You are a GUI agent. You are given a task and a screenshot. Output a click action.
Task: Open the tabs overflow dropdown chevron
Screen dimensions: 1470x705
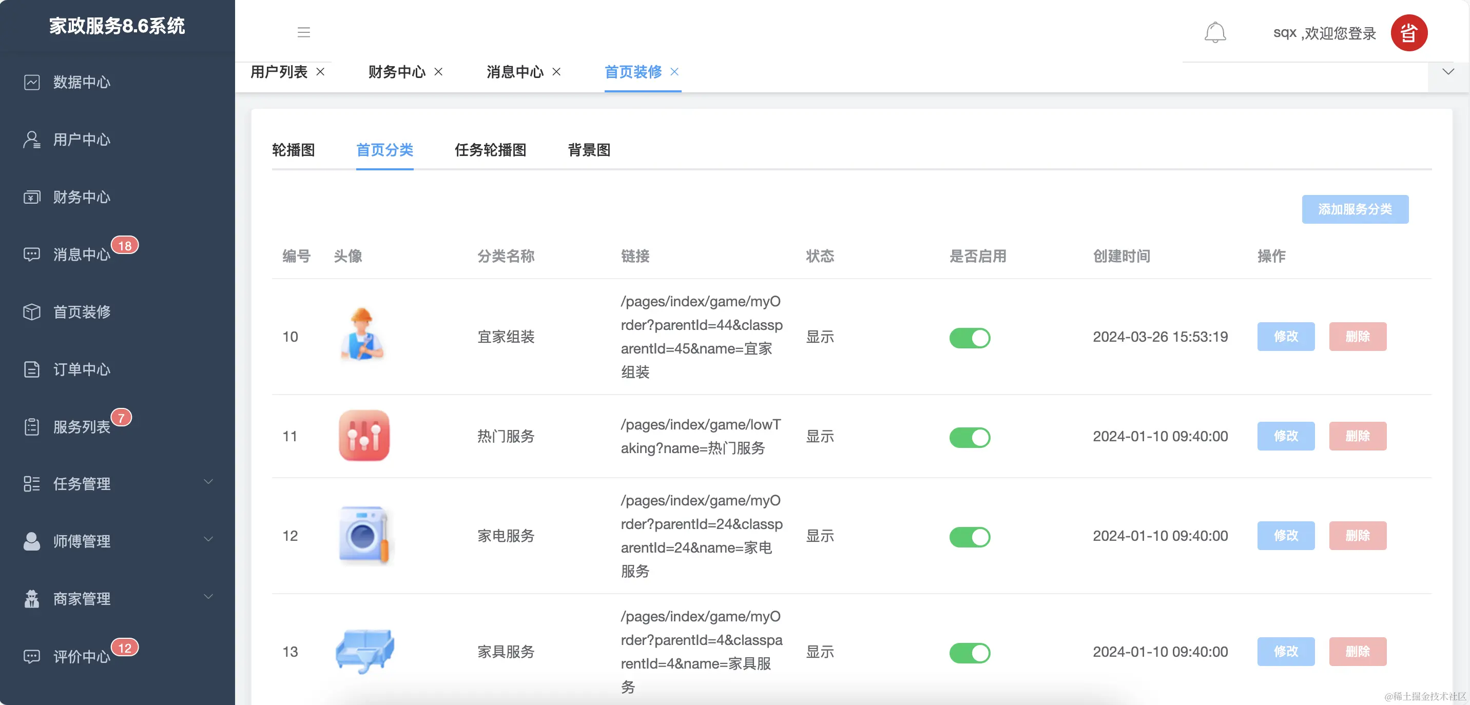tap(1448, 72)
